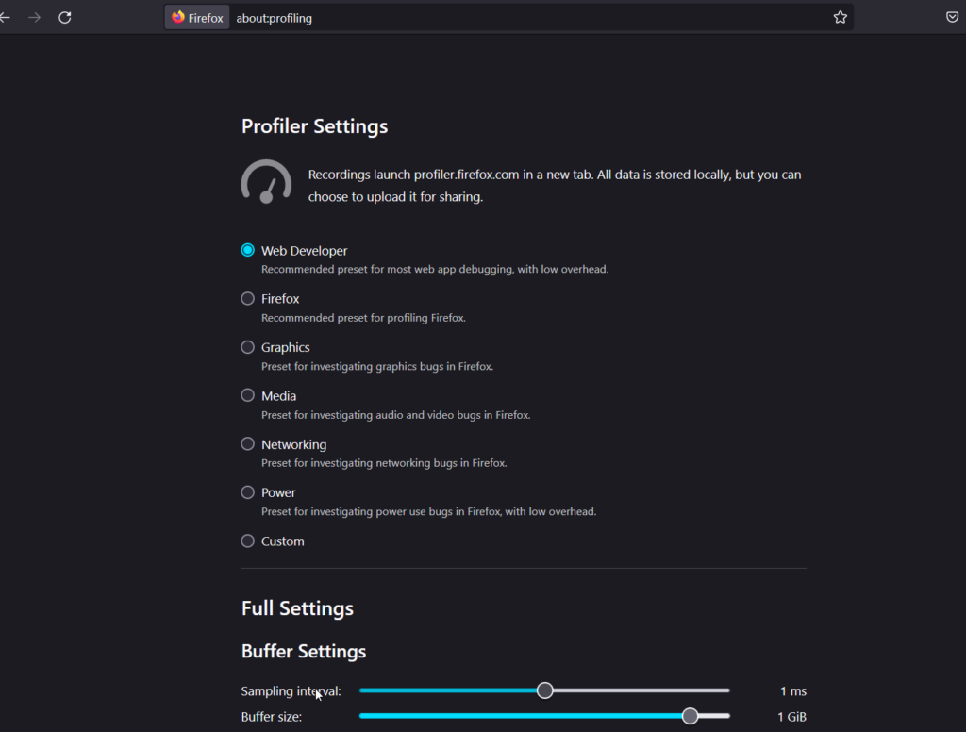Select the Power preset
The width and height of the screenshot is (966, 732).
click(x=248, y=492)
